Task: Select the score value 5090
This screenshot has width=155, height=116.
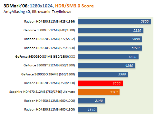Action: point(136,39)
